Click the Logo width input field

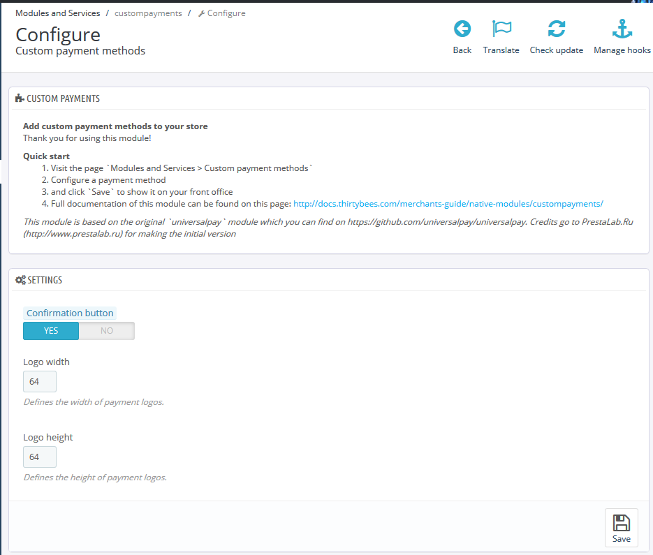(x=40, y=382)
